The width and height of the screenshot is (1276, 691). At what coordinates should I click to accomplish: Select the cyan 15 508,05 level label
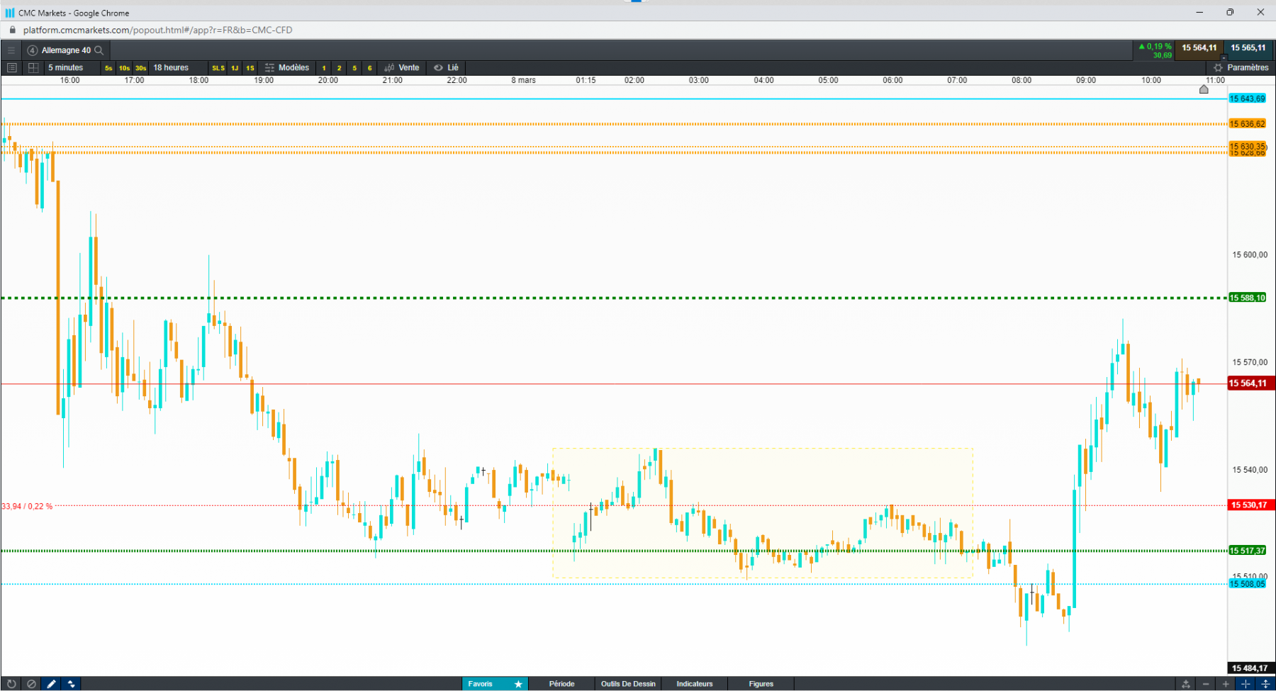pos(1248,584)
